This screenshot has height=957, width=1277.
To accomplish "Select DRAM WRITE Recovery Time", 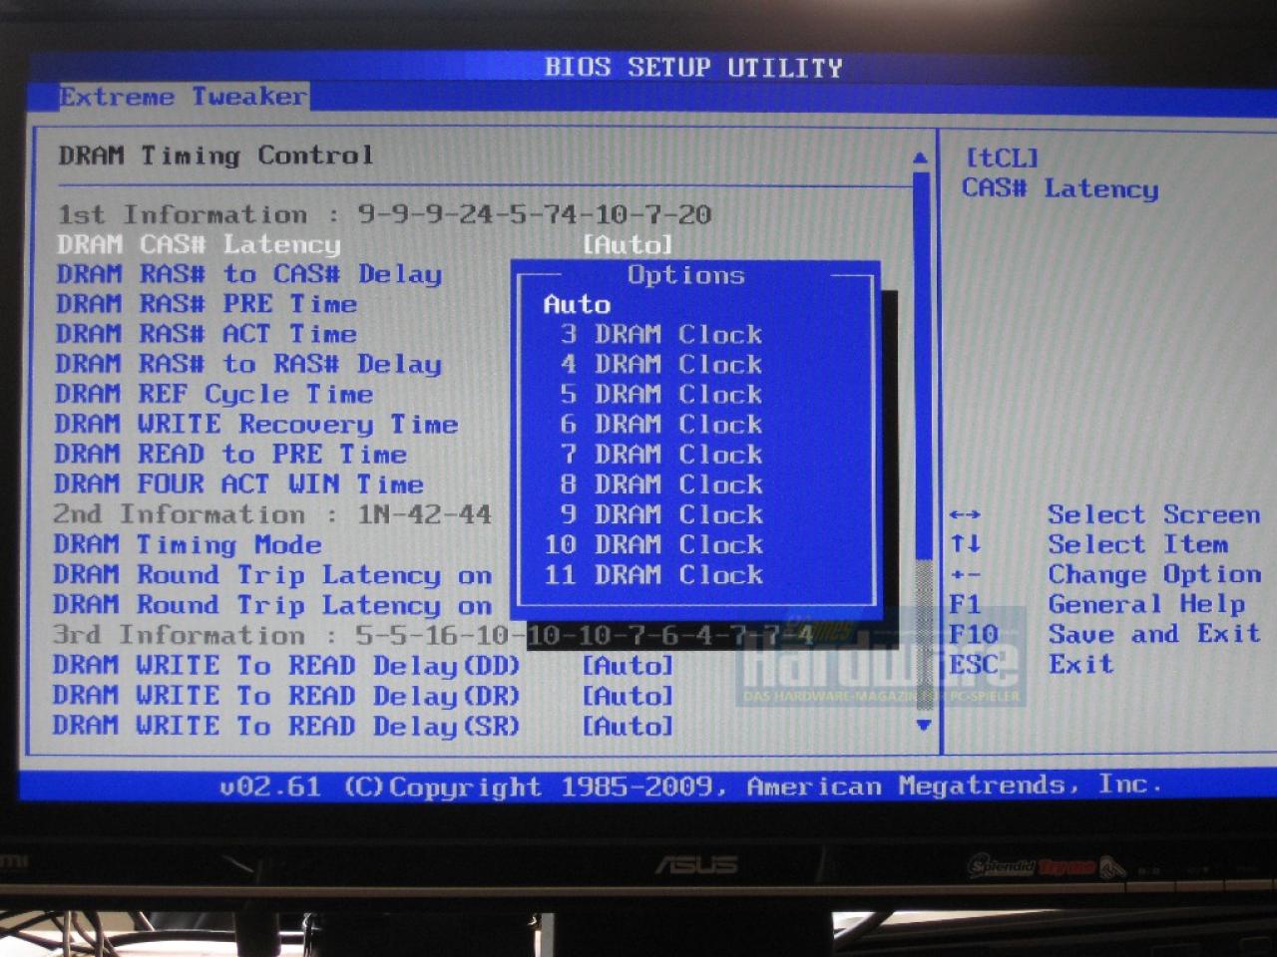I will point(256,424).
